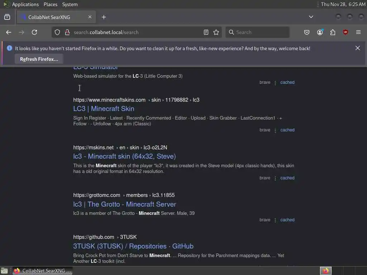The height and width of the screenshot is (275, 367).
Task: Open the Firefox View icon
Action: [x=7, y=17]
